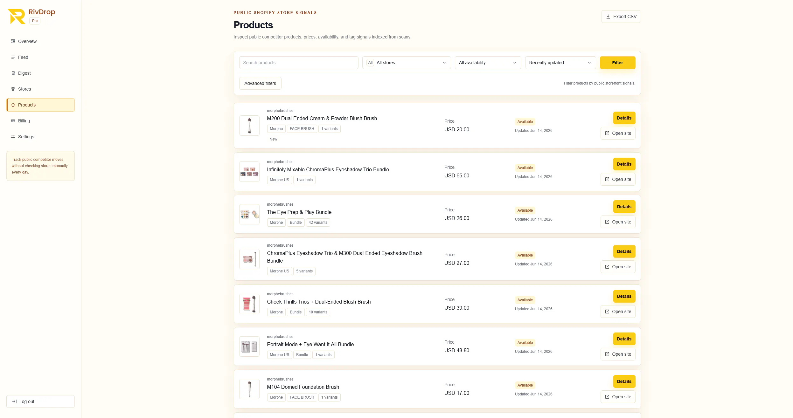793x418 pixels.
Task: Click the download icon on Export CSV
Action: click(x=608, y=17)
